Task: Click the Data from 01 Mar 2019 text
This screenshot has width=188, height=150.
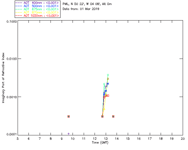Action: (x=81, y=9)
